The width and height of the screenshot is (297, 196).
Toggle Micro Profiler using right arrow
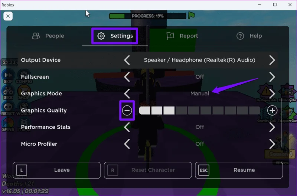pos(272,144)
